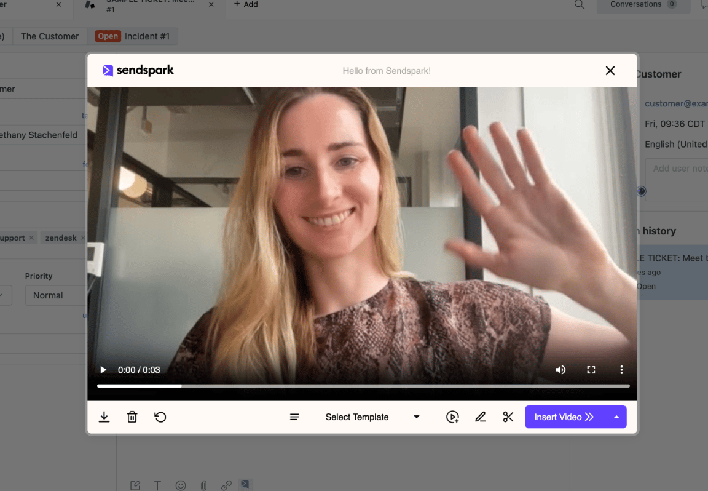This screenshot has height=491, width=708.
Task: Close the Sendspark dialog
Action: pyautogui.click(x=610, y=71)
